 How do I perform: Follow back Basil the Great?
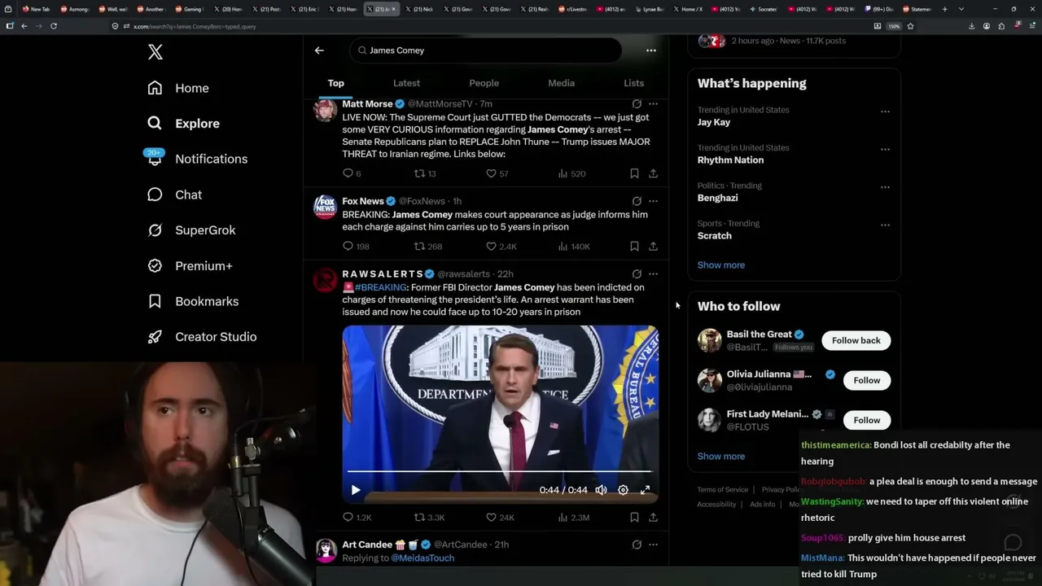[856, 340]
